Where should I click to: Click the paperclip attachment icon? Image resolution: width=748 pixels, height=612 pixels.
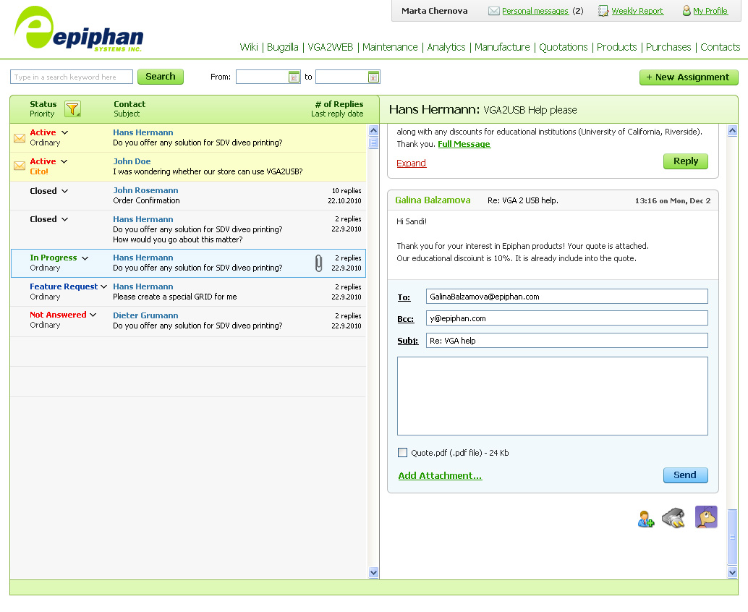coord(319,263)
